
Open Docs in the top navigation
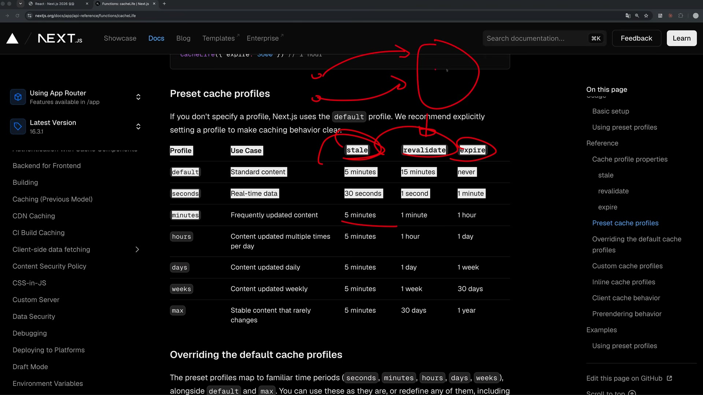coord(156,38)
